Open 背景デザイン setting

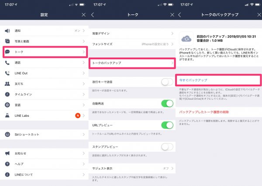[x=132, y=34]
